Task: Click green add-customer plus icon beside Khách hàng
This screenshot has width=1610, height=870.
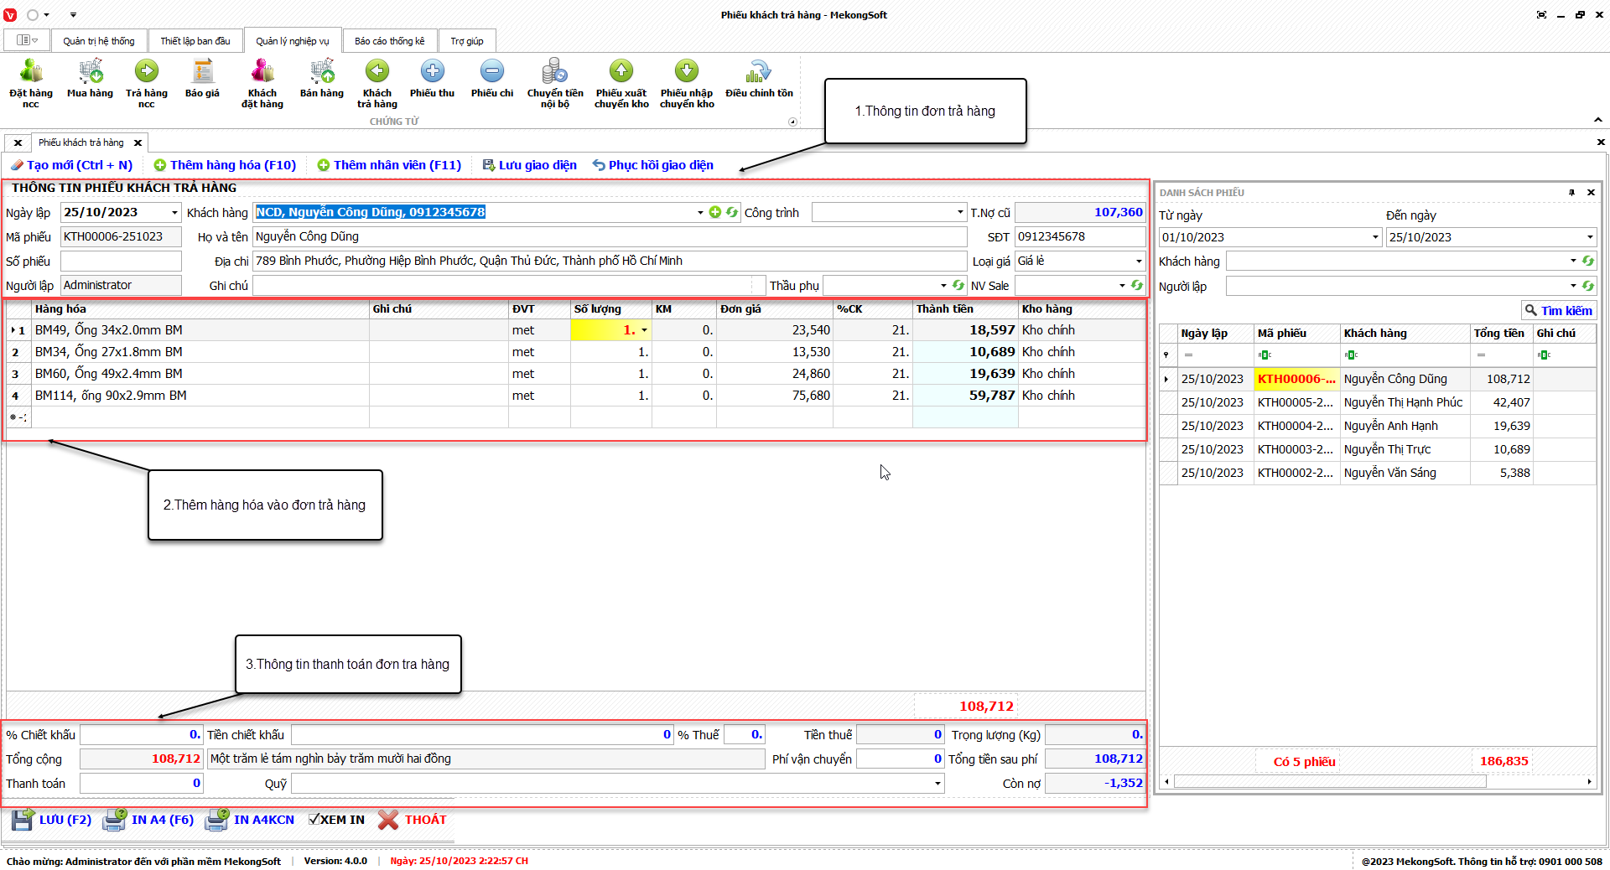Action: tap(715, 213)
